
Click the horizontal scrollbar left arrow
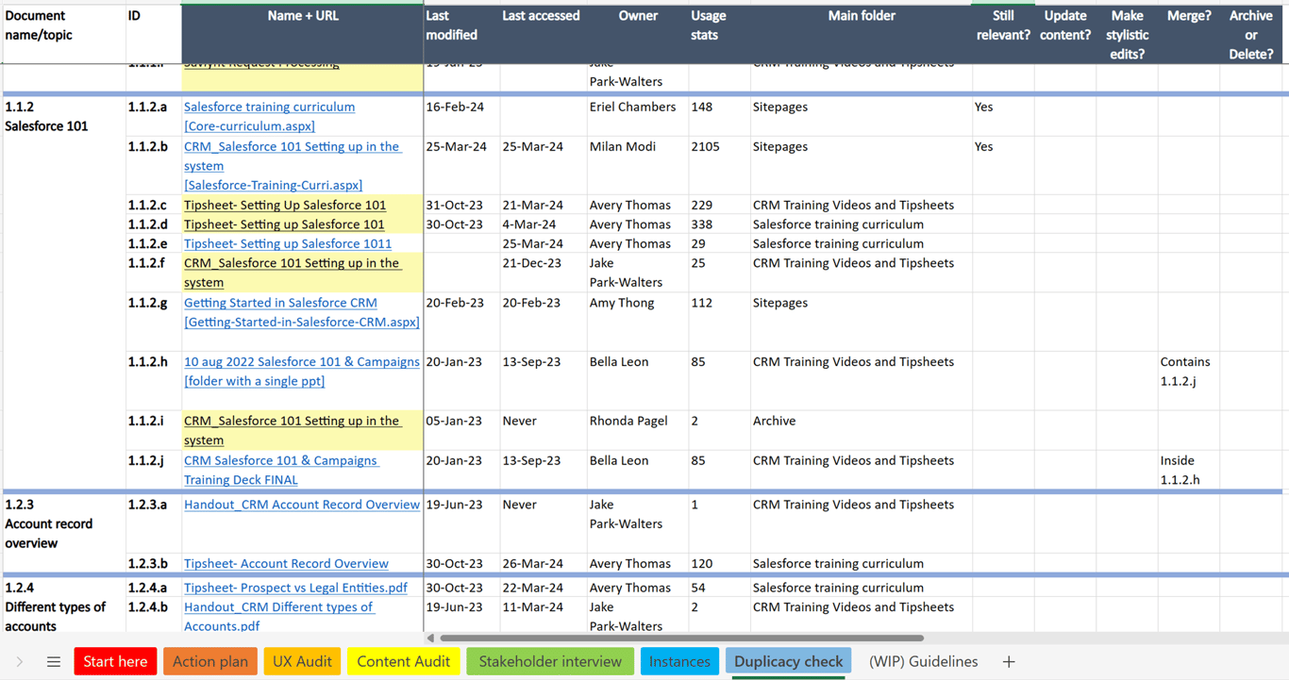(x=431, y=639)
